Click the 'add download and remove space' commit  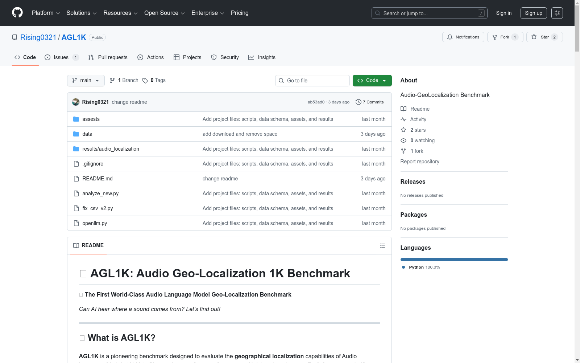[x=240, y=134]
